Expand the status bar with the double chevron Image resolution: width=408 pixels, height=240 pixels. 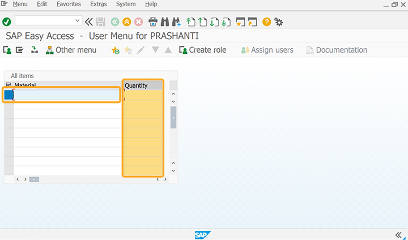[398, 235]
